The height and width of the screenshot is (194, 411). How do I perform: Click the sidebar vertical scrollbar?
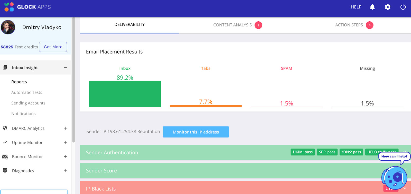tap(74, 80)
